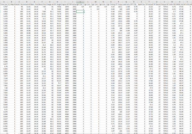Screen dimensions: 192x134
Task: Select the column W header
Action: [x=172, y=2]
